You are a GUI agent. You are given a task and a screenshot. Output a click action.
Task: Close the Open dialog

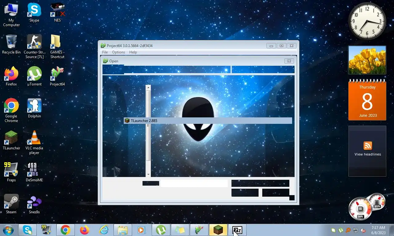tap(289, 61)
